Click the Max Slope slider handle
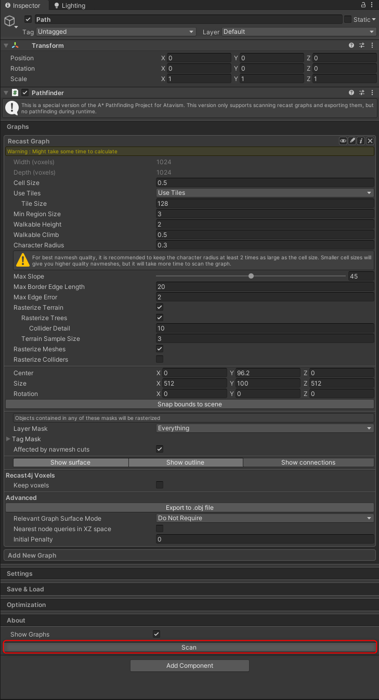Screen dimensions: 379x700 [251, 276]
